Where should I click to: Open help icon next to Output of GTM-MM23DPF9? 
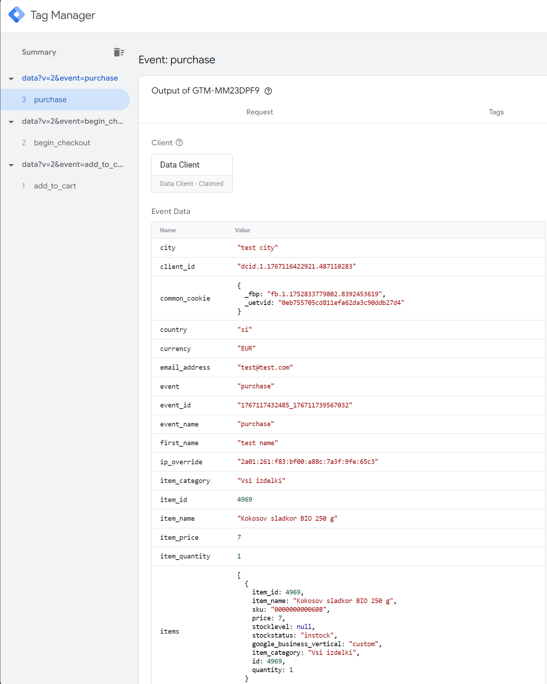pos(268,91)
